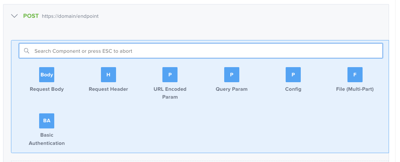
Task: Click the https://domain/endpoint URL text
Action: [70, 16]
